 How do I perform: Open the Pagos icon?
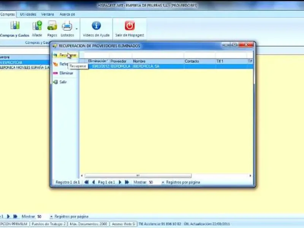52,25
